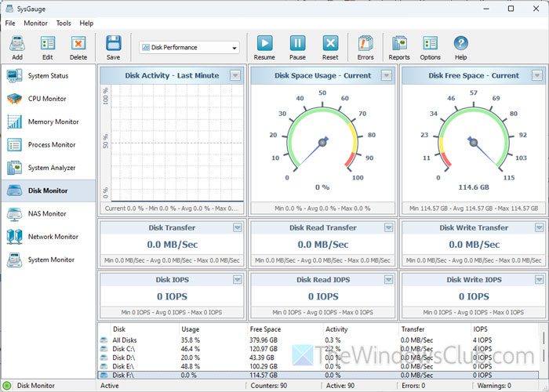The height and width of the screenshot is (392, 549).
Task: Pause monitoring with the Pause icon
Action: pyautogui.click(x=297, y=43)
